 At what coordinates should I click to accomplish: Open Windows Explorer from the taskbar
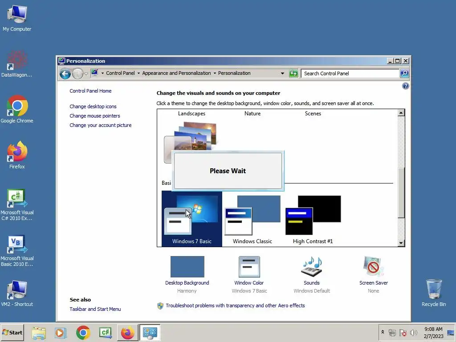(x=39, y=333)
